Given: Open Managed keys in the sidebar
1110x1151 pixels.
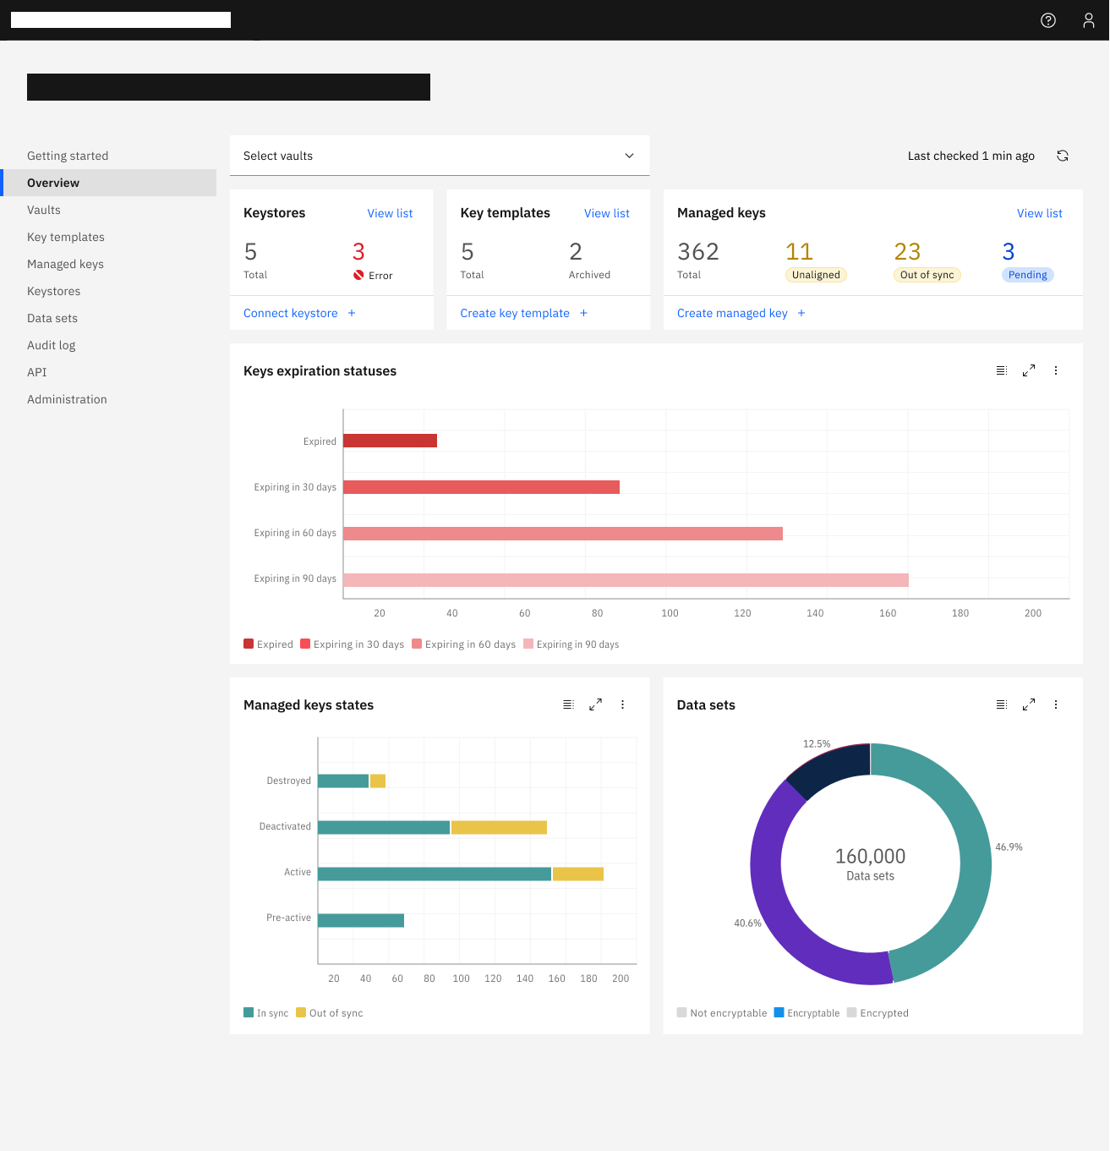Looking at the screenshot, I should tap(65, 264).
